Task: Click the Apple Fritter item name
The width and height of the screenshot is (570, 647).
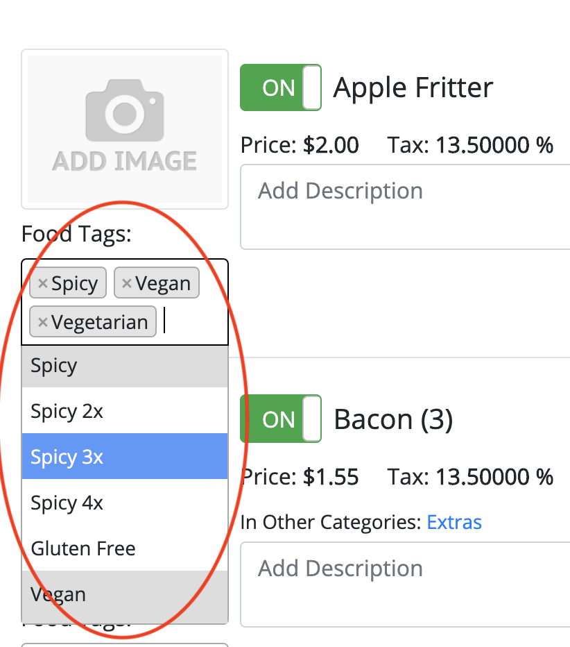Action: point(413,87)
